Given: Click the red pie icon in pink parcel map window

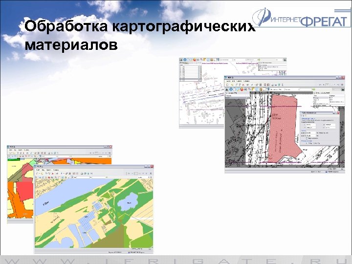Looking at the screenshot, I should [x=242, y=89].
